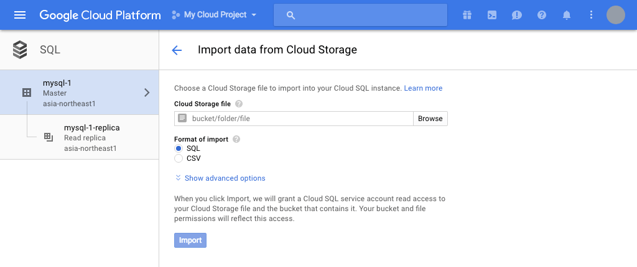Viewport: 637px width, 267px height.
Task: Click the Master label under mysql-1
Action: coord(55,93)
